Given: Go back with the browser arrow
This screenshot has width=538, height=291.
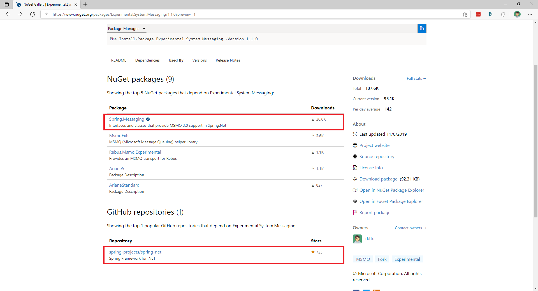Looking at the screenshot, I should click(8, 14).
